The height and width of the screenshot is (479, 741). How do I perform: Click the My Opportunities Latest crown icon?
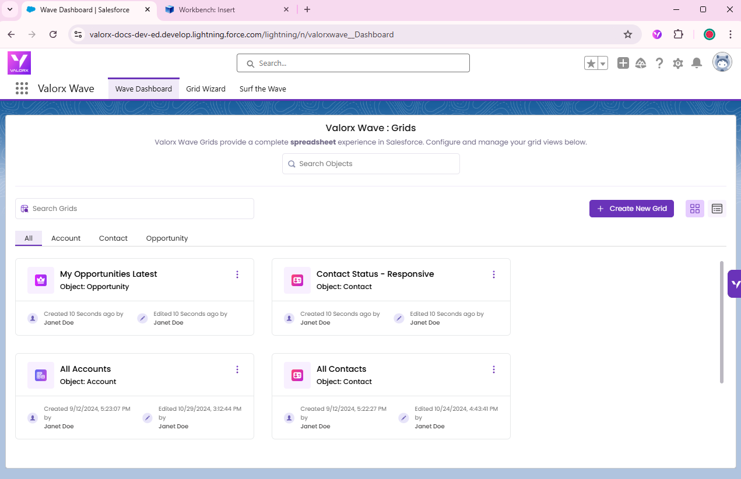click(41, 280)
